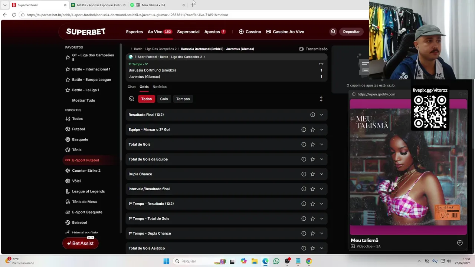This screenshot has height=267, width=475.
Task: Expand the Total de Gols chevron
Action: [321, 144]
